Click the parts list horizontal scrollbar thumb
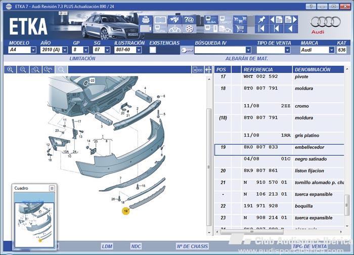 (x=252, y=232)
